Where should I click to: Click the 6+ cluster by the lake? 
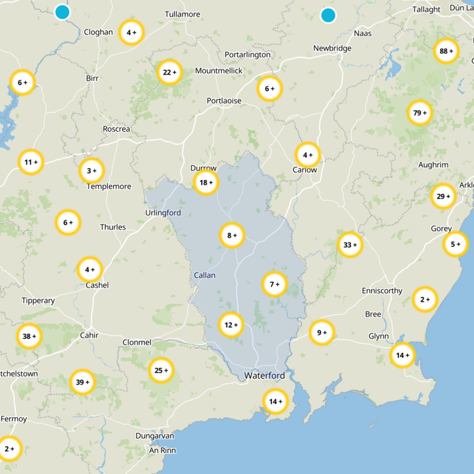tap(23, 82)
